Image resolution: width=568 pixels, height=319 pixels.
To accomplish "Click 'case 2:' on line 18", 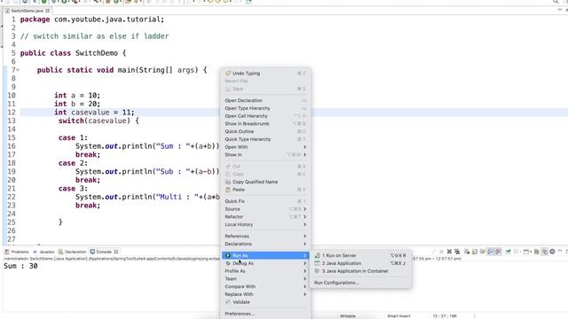I will [x=73, y=163].
